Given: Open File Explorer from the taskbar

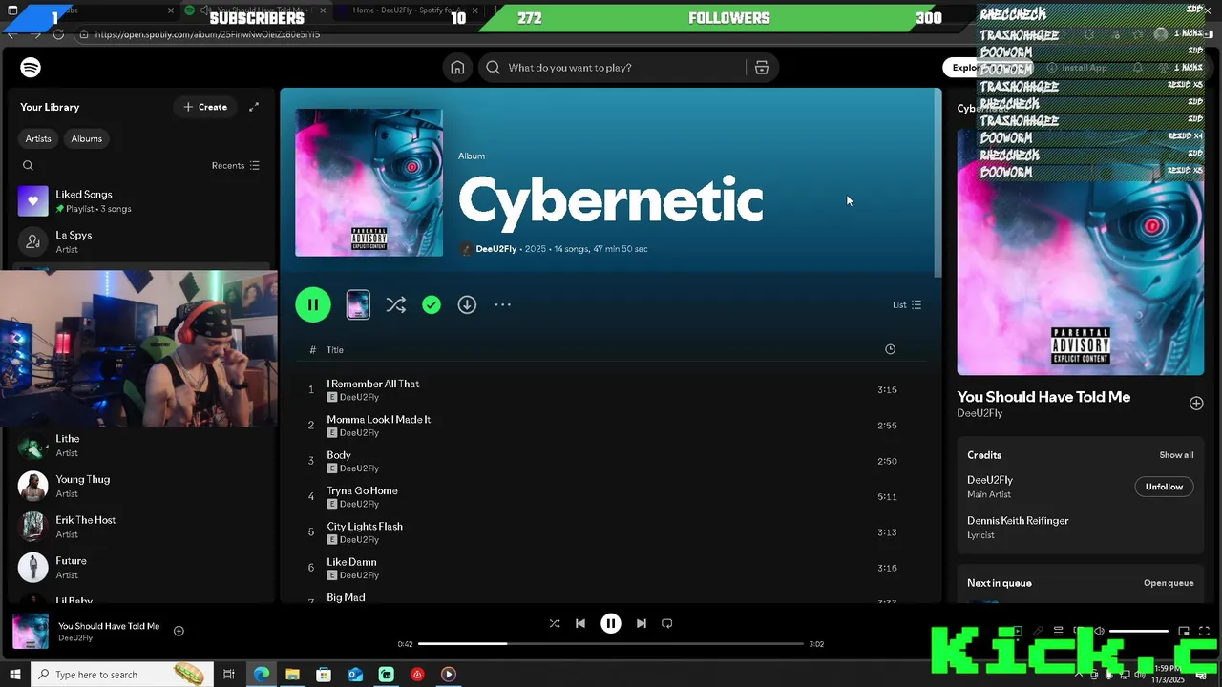Looking at the screenshot, I should 293,675.
